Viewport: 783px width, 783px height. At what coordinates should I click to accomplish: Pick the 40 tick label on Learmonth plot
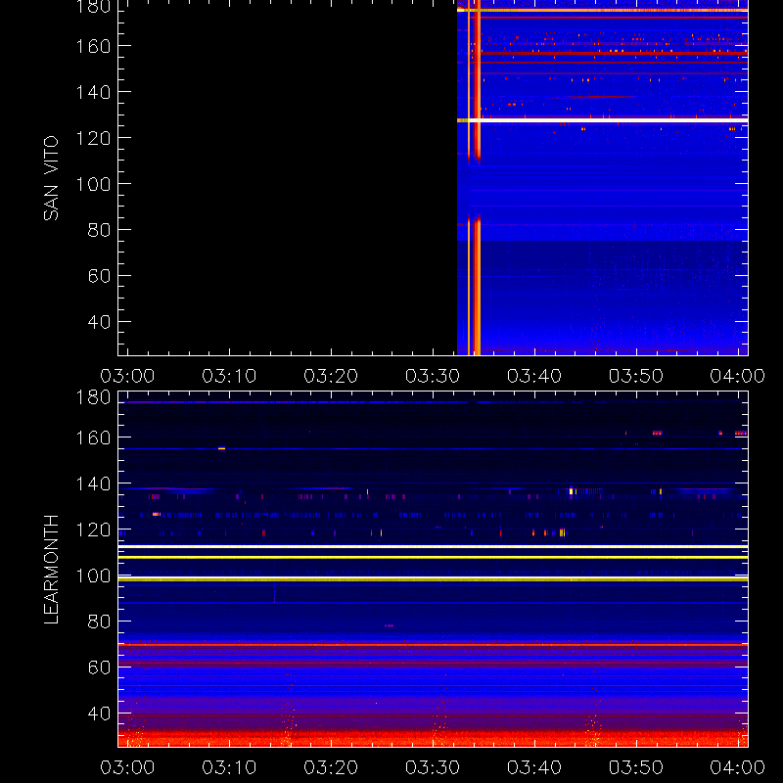[x=99, y=714]
